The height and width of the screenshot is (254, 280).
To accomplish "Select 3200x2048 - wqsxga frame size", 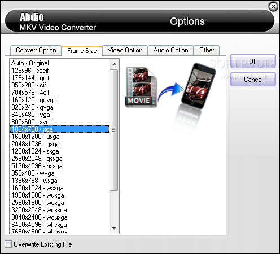I will tap(59, 210).
